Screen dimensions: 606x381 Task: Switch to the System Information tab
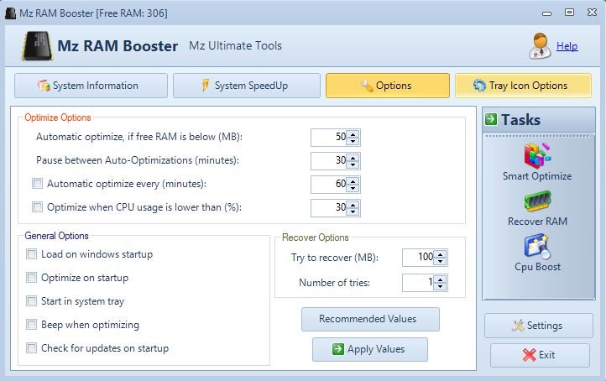pyautogui.click(x=91, y=86)
